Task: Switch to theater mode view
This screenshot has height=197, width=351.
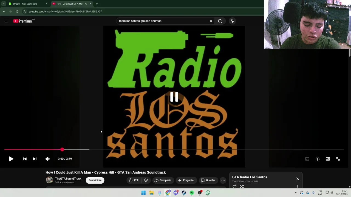Action: click(x=328, y=159)
